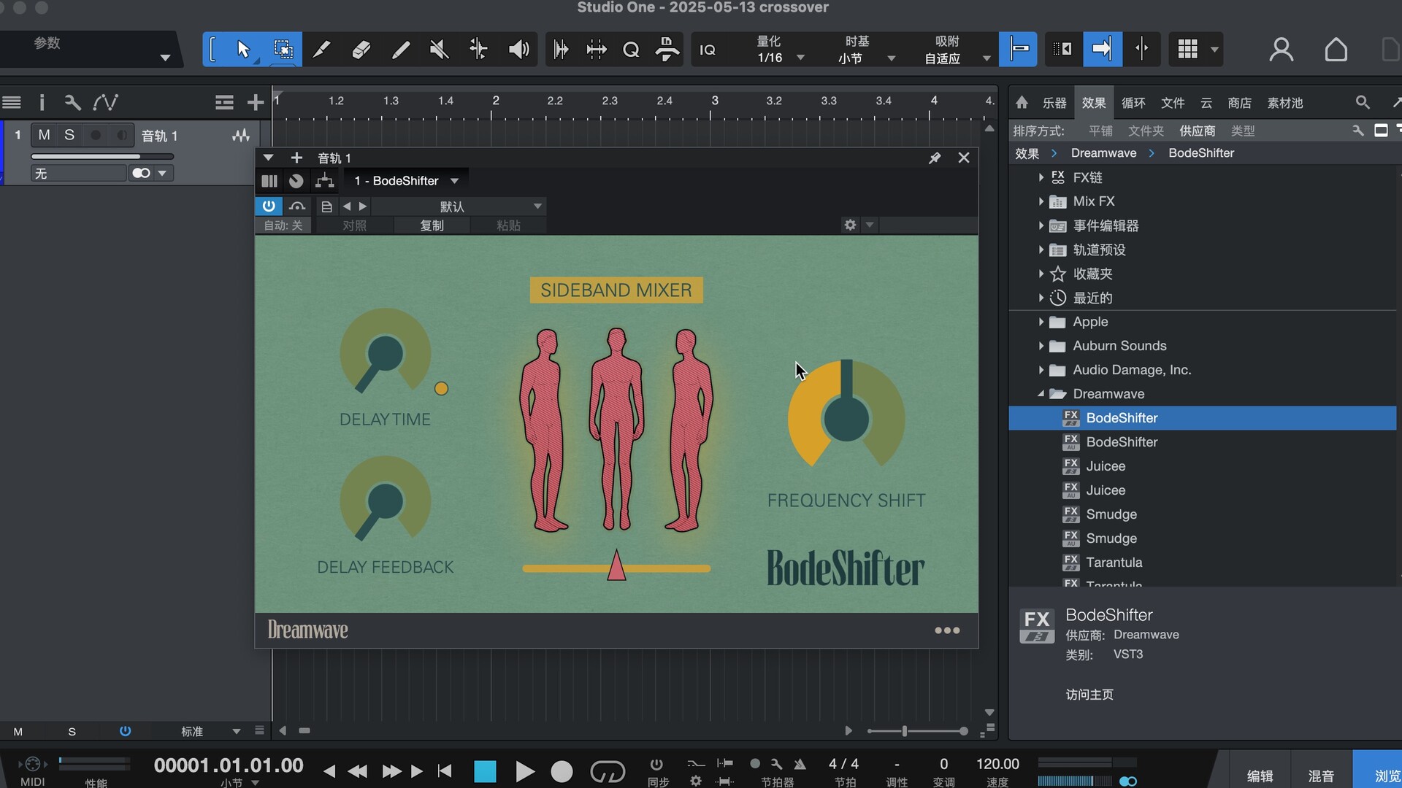Image resolution: width=1402 pixels, height=788 pixels.
Task: Open the 默认 preset dropdown
Action: 460,206
